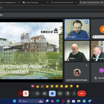Select the Микола Іванович video tile
The height and width of the screenshot is (104, 104).
click(97, 51)
